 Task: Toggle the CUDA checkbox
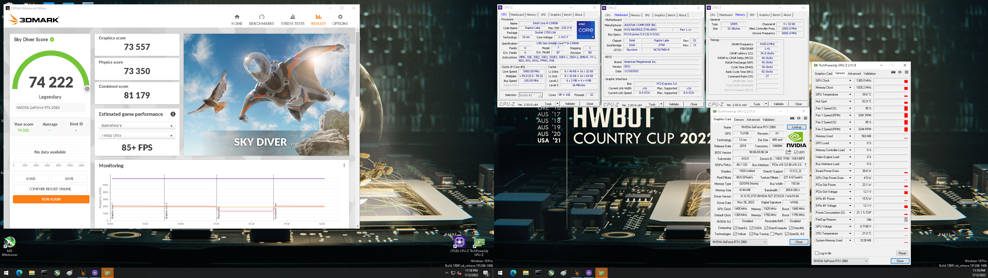pyautogui.click(x=752, y=228)
